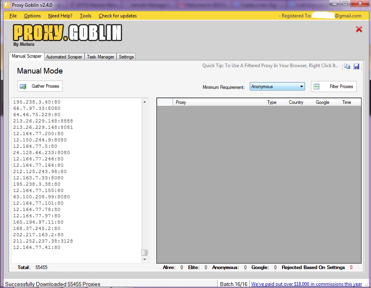Viewport: 371px width, 288px height.
Task: Click the copy proxies icon
Action: pos(347,66)
